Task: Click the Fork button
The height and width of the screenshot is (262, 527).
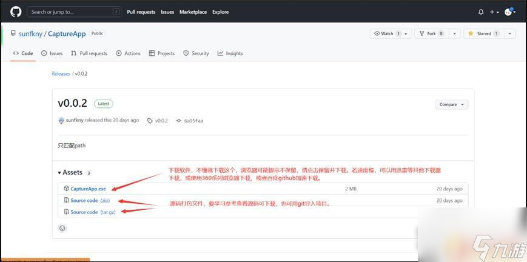Action: (x=432, y=33)
